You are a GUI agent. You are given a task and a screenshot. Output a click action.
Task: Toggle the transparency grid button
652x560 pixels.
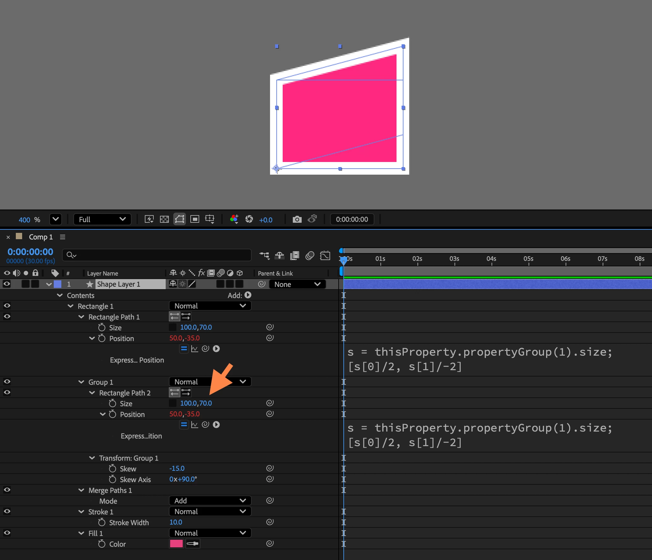click(164, 219)
